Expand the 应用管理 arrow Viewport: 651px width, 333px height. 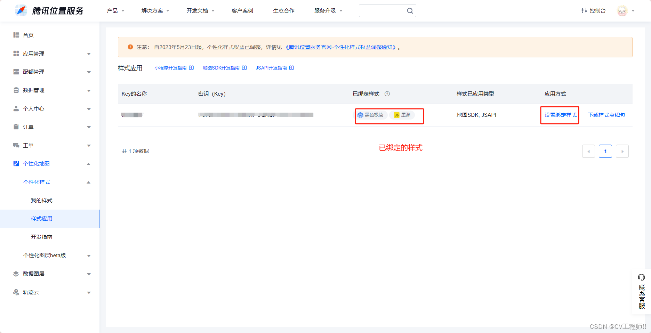click(x=89, y=54)
